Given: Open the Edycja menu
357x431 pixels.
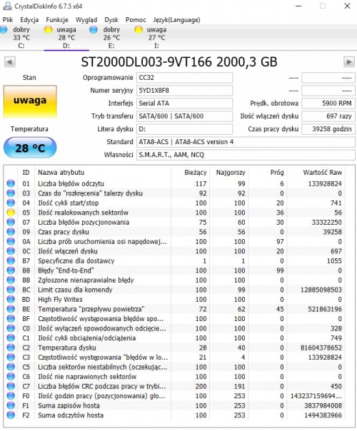Looking at the screenshot, I should [29, 20].
